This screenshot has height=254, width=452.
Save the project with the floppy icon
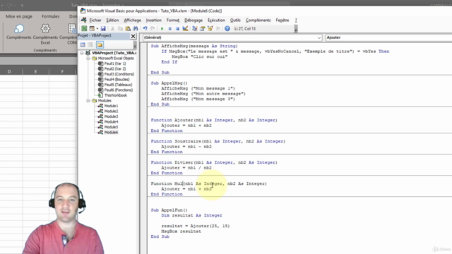[x=103, y=28]
